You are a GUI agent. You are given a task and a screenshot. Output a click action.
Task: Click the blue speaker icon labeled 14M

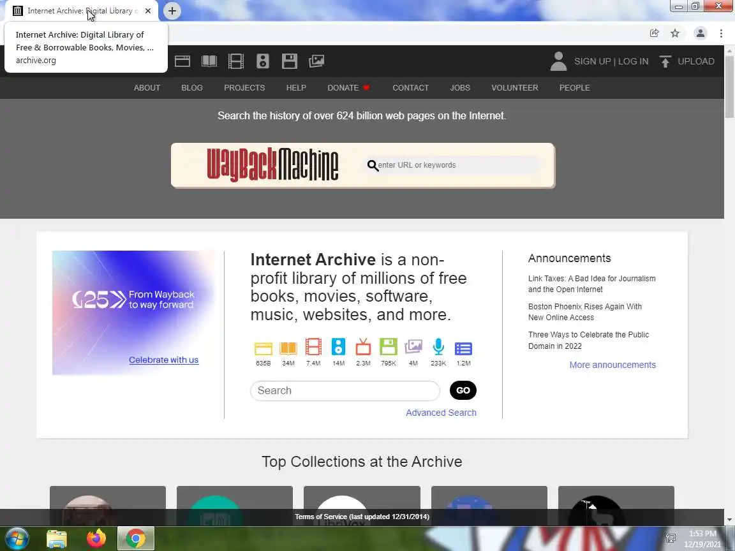pos(338,347)
